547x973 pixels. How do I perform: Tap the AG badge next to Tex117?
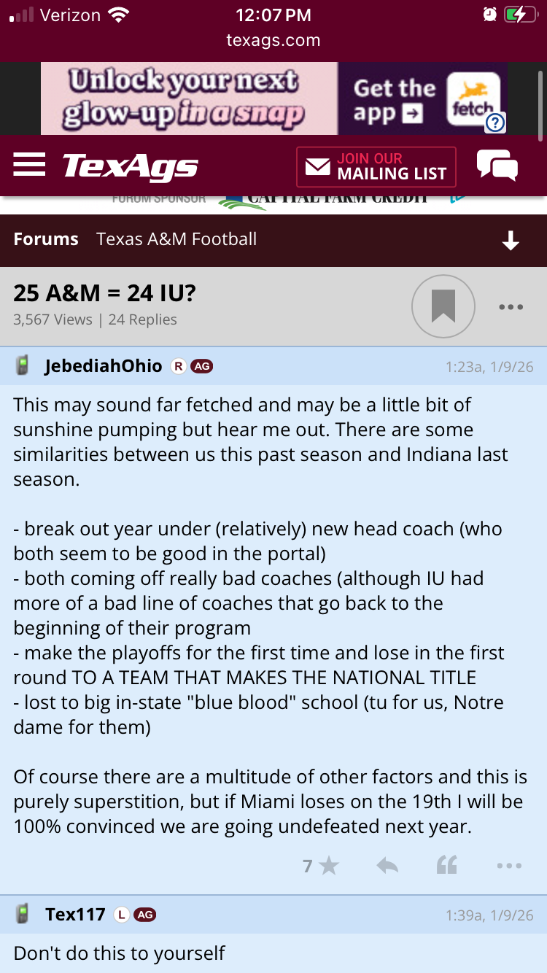click(145, 915)
